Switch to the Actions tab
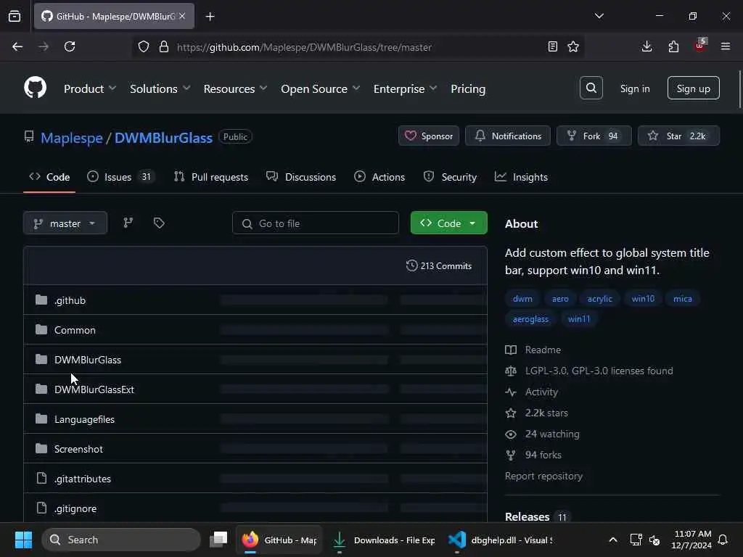The height and width of the screenshot is (557, 743). (379, 177)
